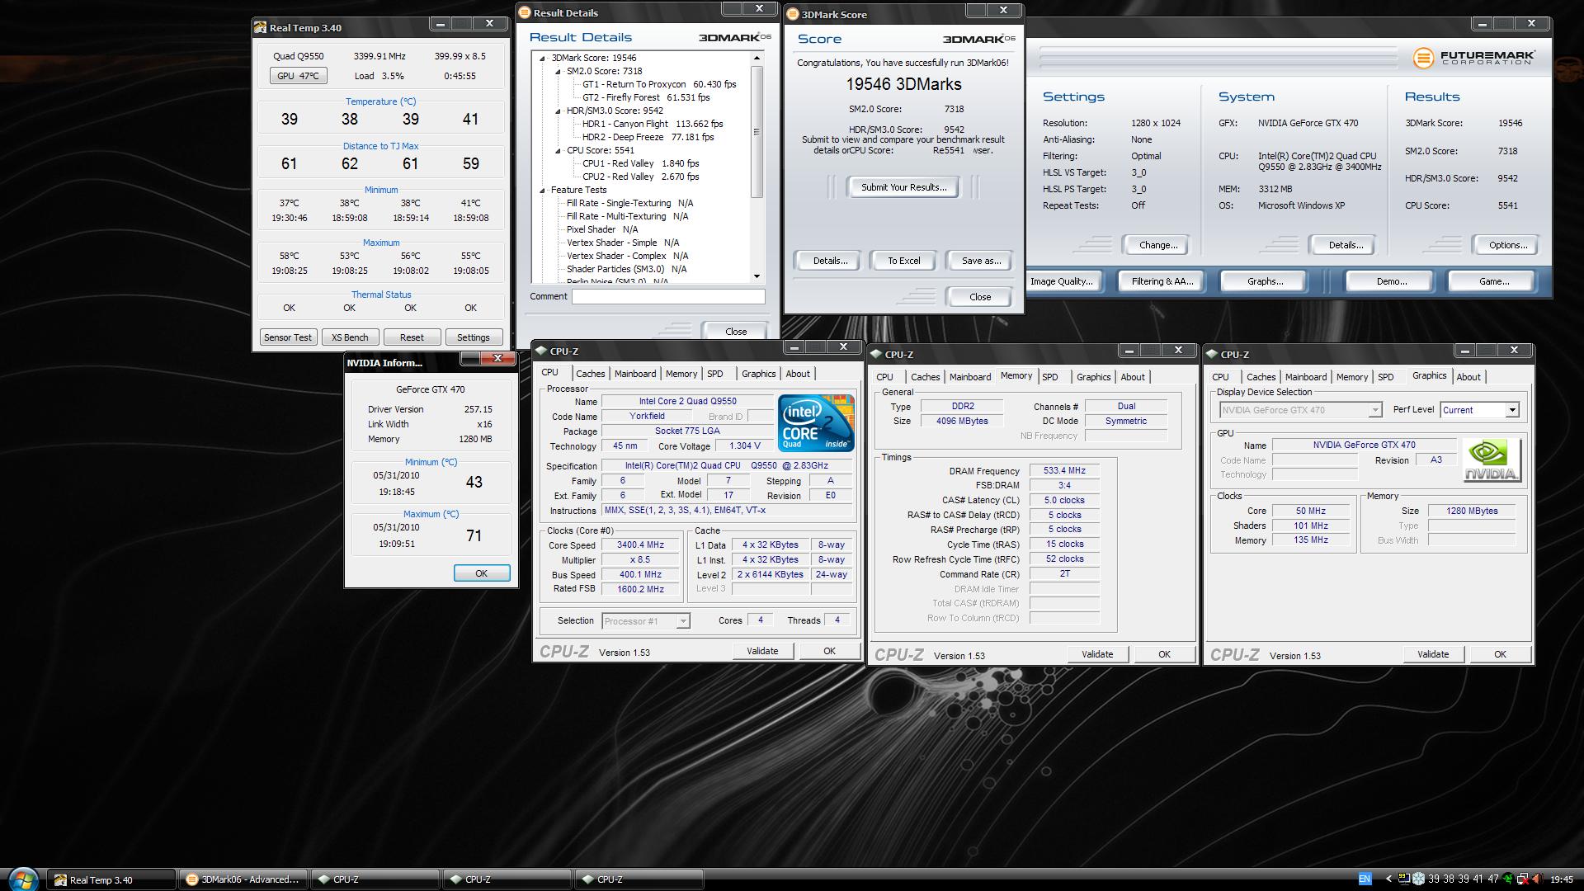The width and height of the screenshot is (1584, 891).
Task: Click the network disconnected tray icon
Action: click(1523, 879)
